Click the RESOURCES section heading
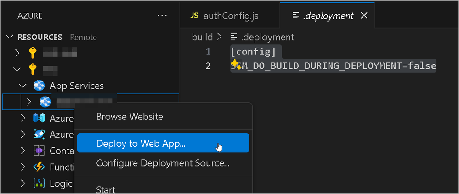Viewport: 459px width, 194px height. 40,37
